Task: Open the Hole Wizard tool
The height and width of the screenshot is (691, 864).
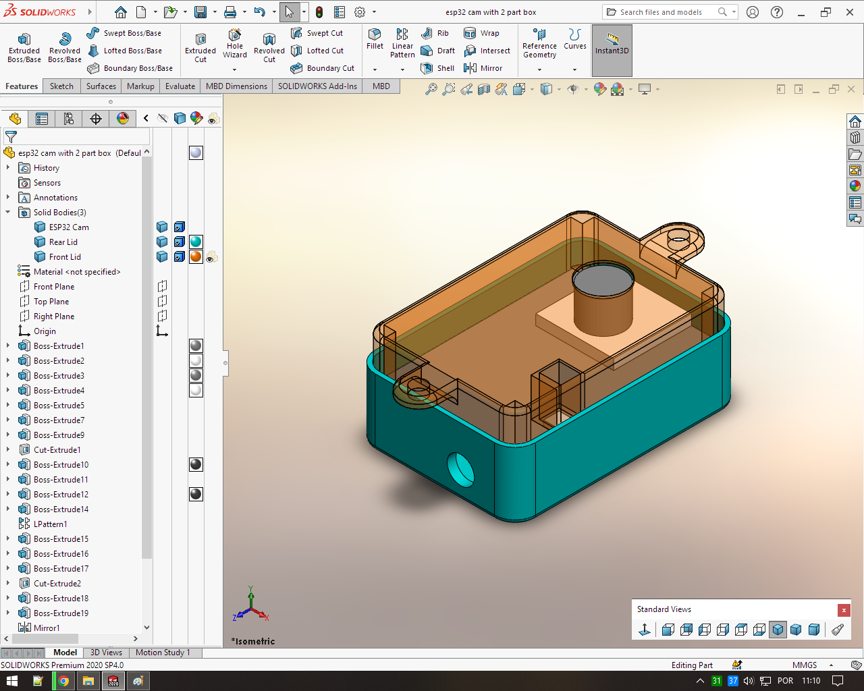Action: coord(235,43)
